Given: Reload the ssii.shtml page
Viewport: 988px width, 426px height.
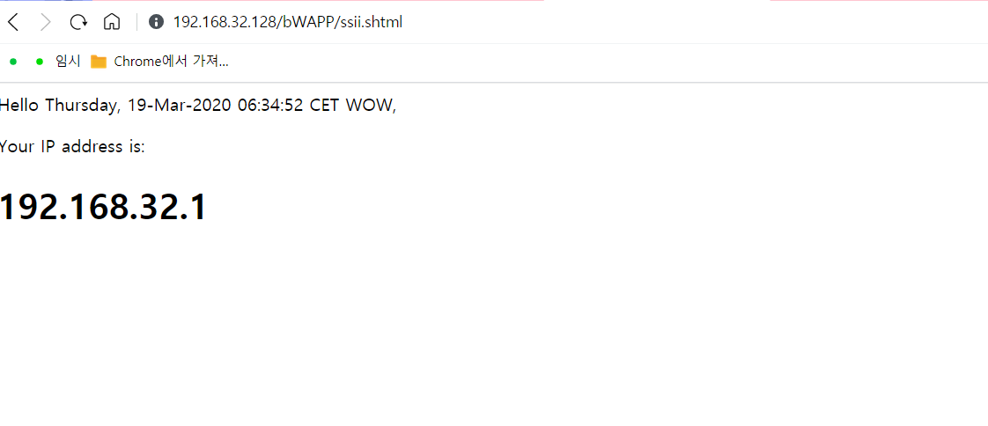Looking at the screenshot, I should pyautogui.click(x=78, y=23).
